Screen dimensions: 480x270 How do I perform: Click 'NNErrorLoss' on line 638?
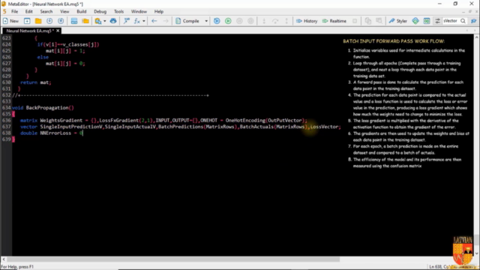55,133
